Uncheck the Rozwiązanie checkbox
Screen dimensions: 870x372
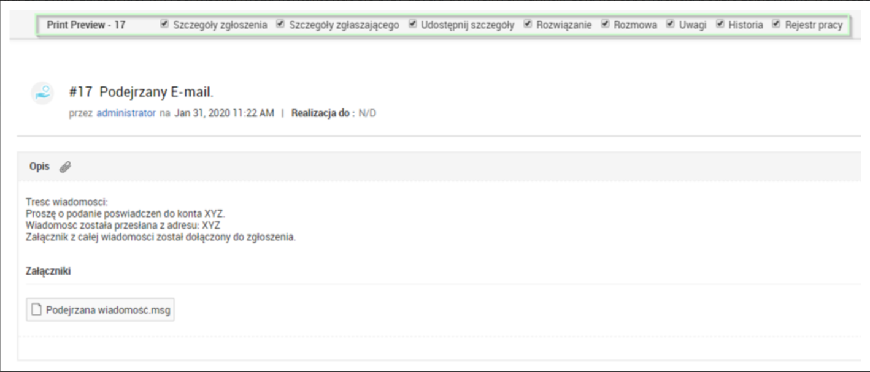coord(527,25)
